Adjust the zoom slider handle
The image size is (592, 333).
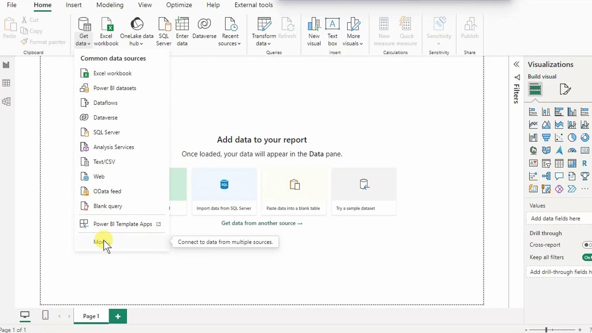point(546,330)
